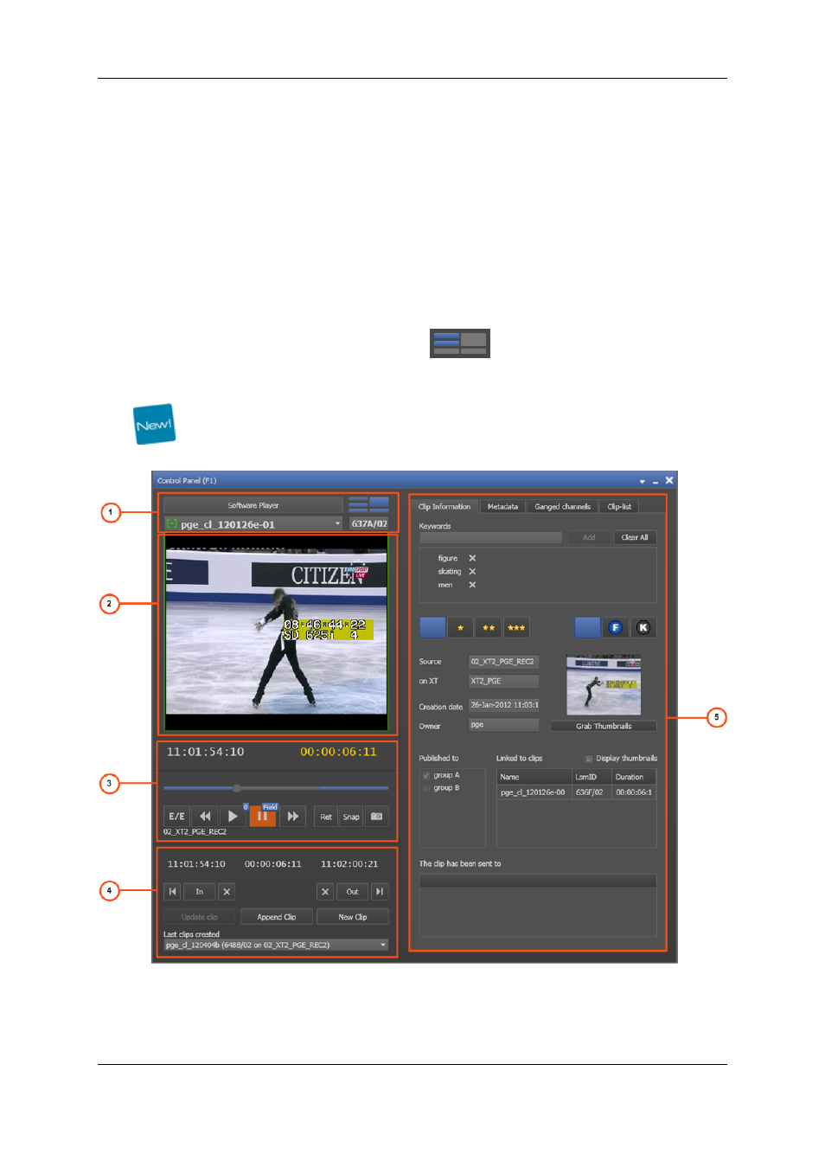Click the Keywords input field
This screenshot has height=1167, width=825.
pyautogui.click(x=490, y=538)
